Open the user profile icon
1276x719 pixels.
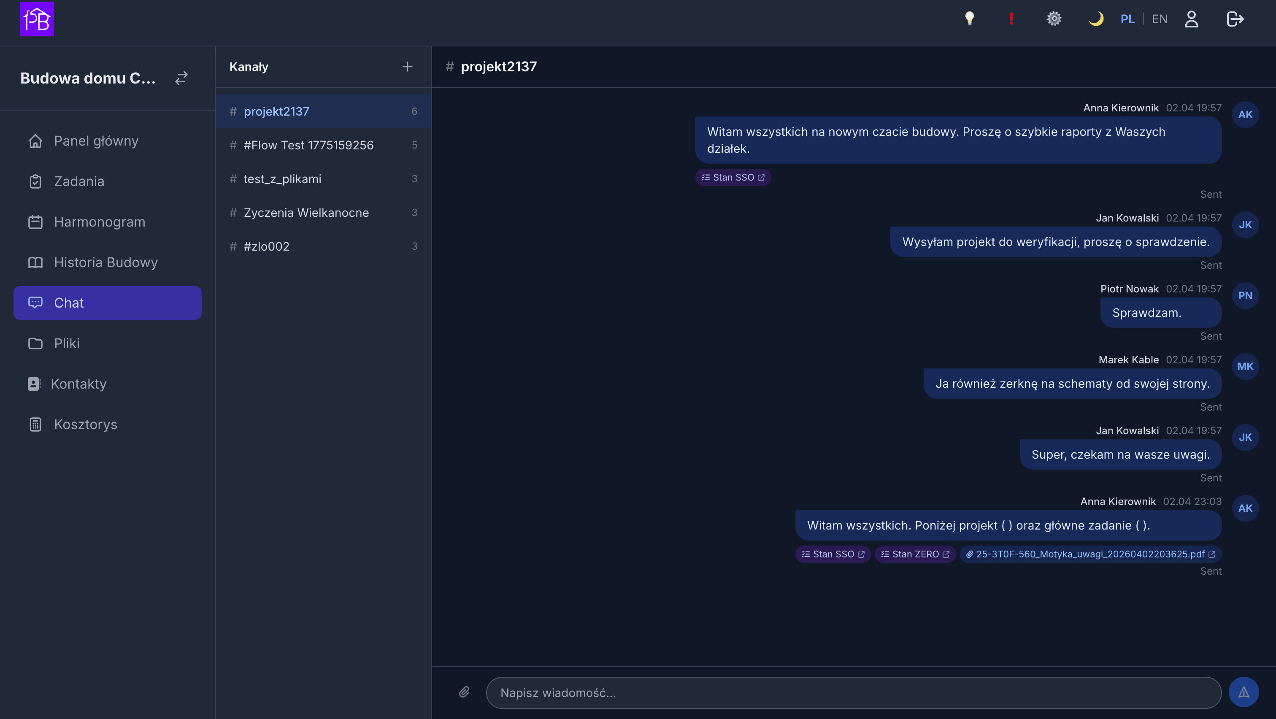[1191, 19]
